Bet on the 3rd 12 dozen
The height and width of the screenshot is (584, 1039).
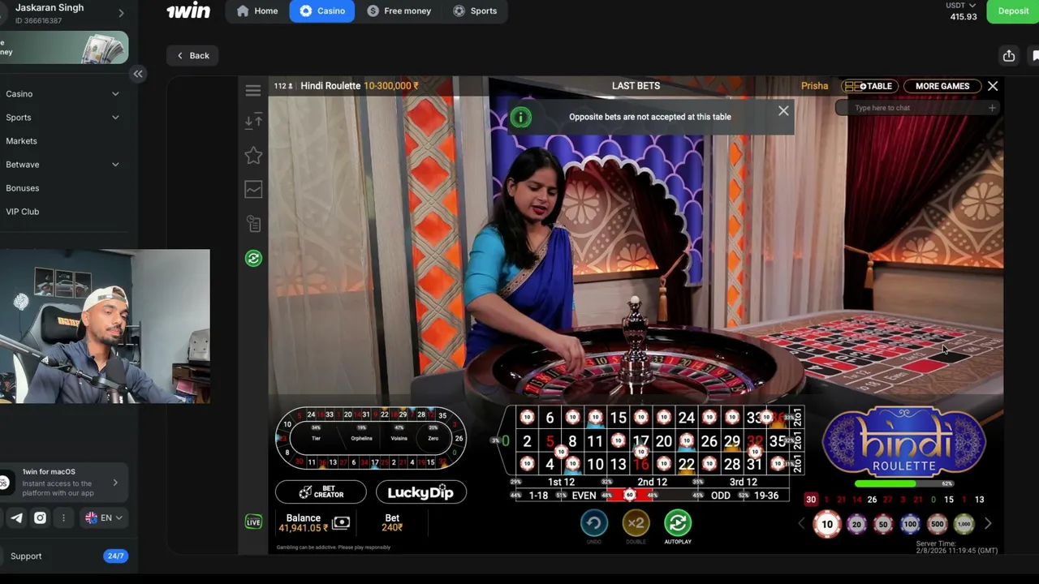[743, 482]
